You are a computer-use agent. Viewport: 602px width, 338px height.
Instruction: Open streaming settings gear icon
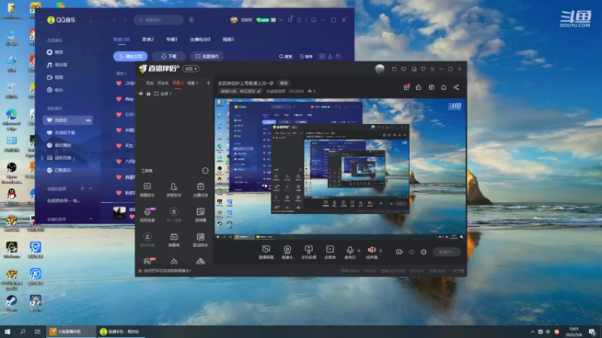(x=424, y=252)
